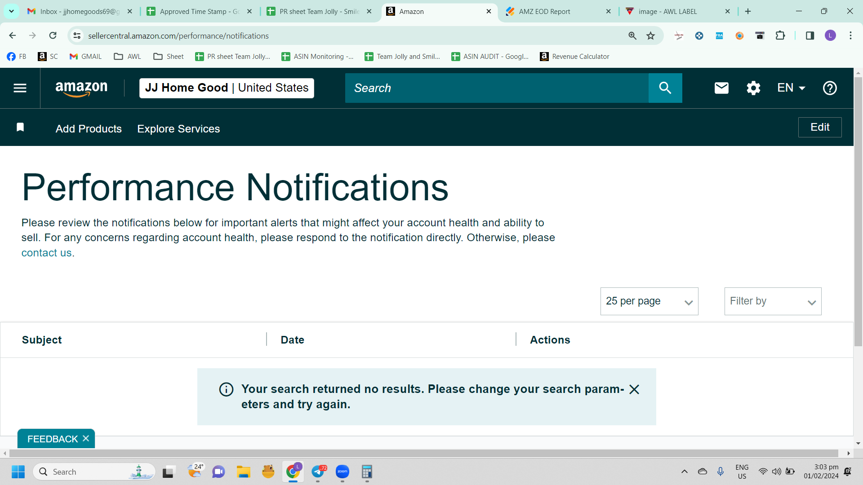Image resolution: width=863 pixels, height=485 pixels.
Task: Dismiss the no results alert
Action: (634, 389)
